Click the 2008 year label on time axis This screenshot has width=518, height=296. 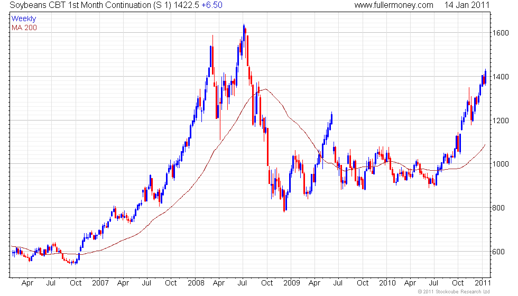click(196, 283)
